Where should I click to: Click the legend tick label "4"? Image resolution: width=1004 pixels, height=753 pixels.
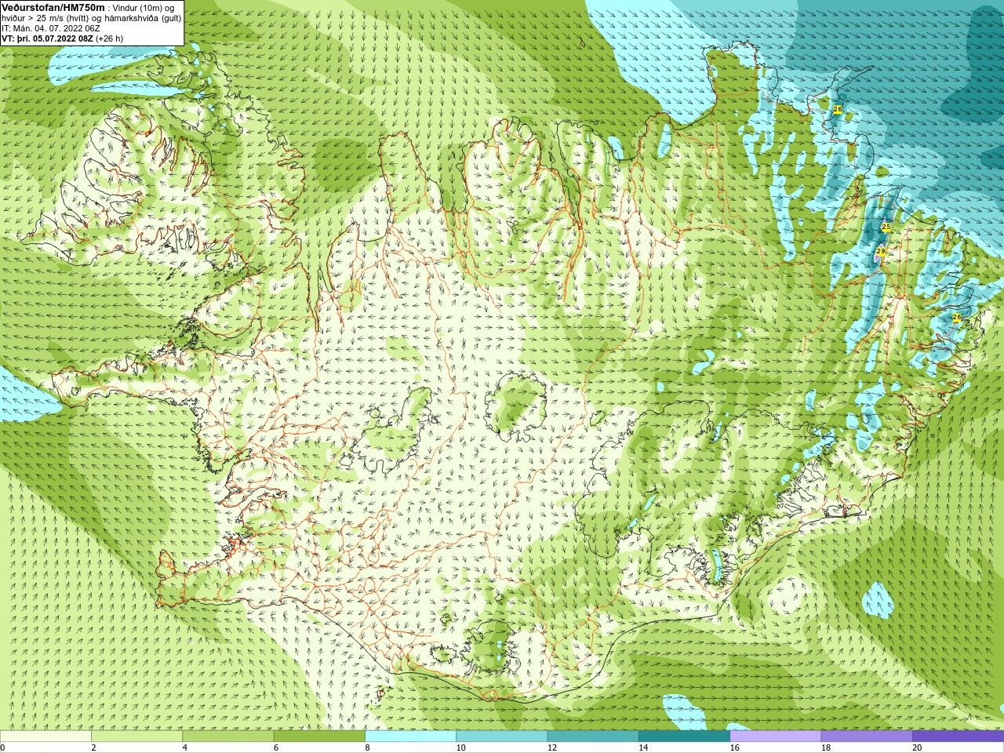click(184, 748)
